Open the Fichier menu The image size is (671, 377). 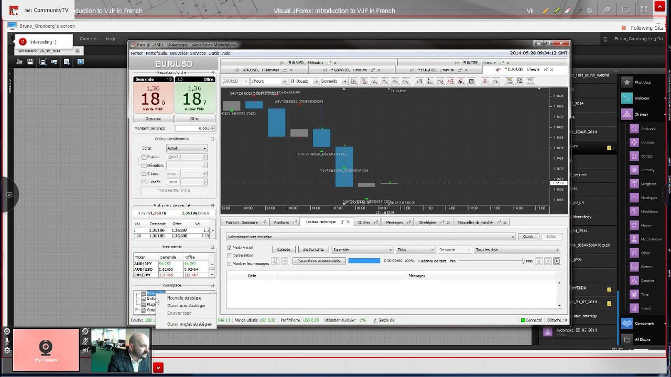coord(137,53)
